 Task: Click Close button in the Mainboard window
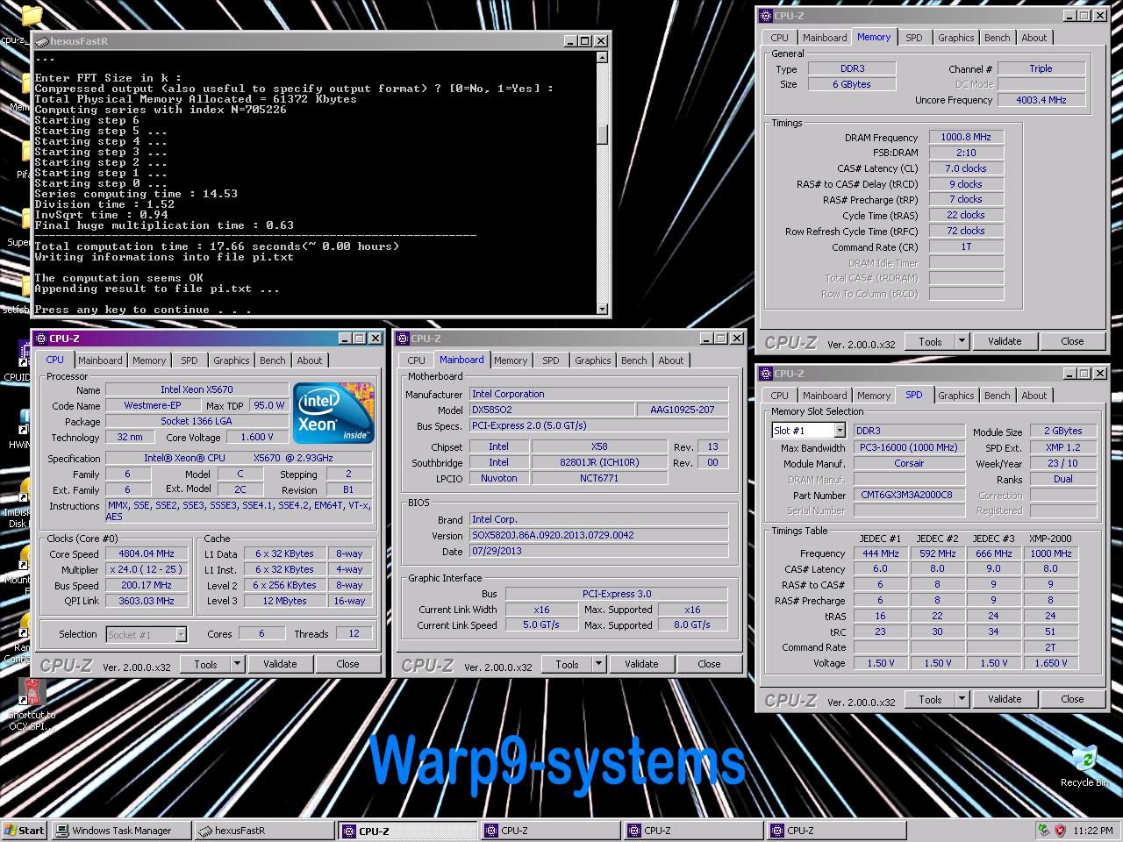pos(709,664)
